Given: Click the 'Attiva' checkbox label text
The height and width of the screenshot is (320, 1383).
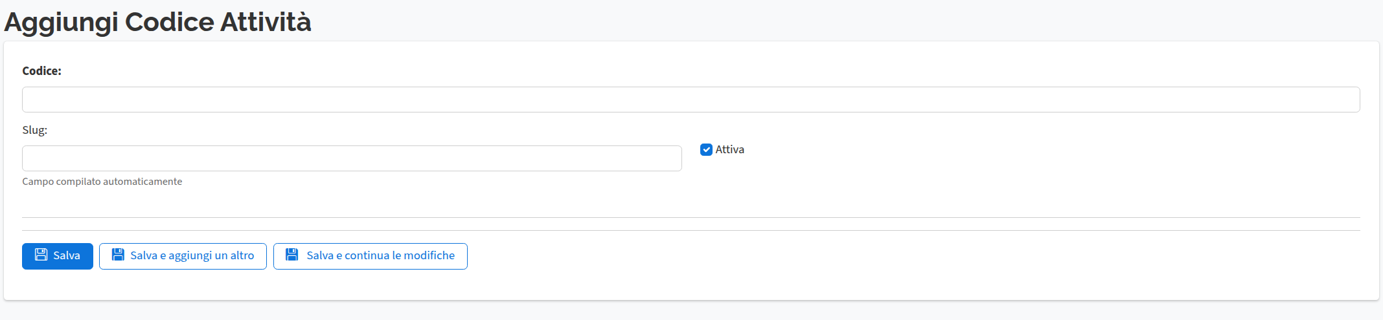Looking at the screenshot, I should (x=729, y=149).
